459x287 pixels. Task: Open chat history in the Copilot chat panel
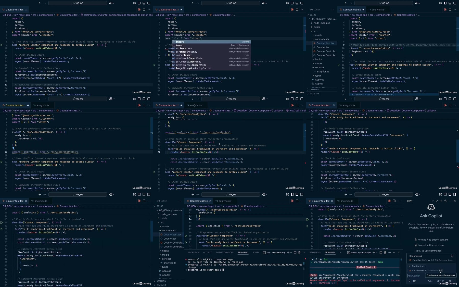[446, 201]
